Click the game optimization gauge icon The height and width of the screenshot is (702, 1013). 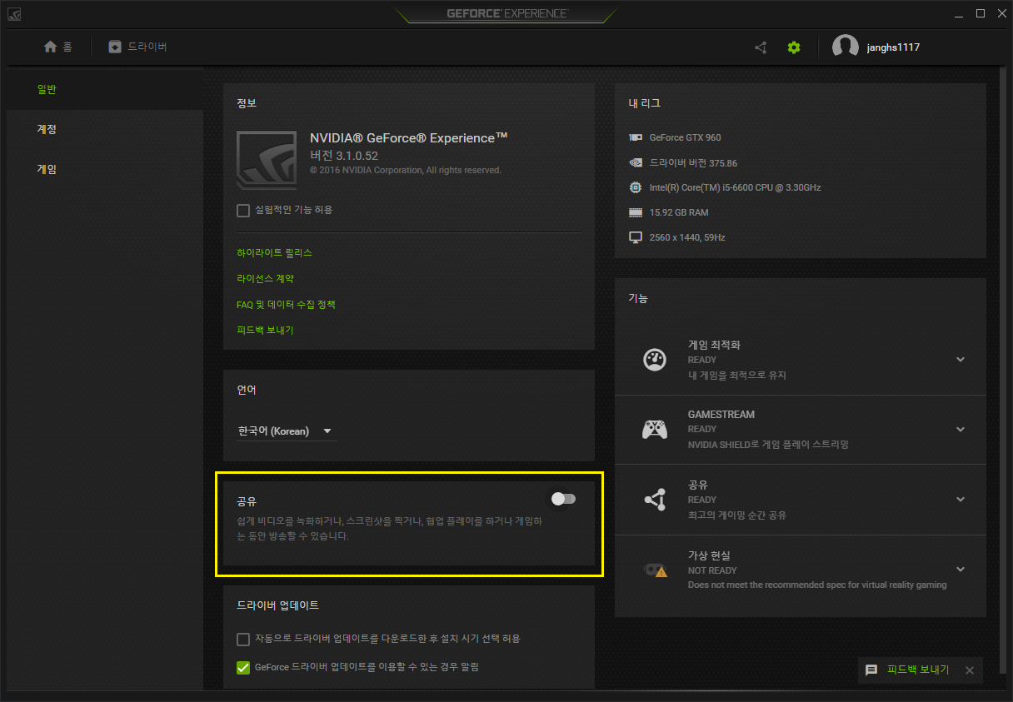pos(655,360)
